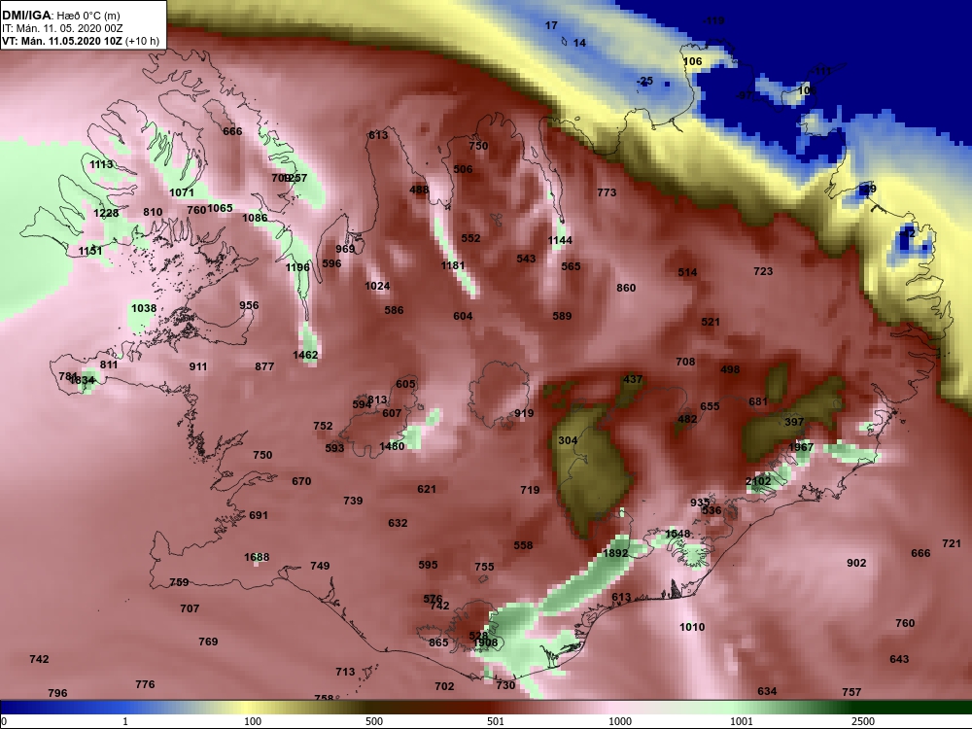Click the map value 1151
Image resolution: width=972 pixels, height=729 pixels.
pyautogui.click(x=90, y=251)
